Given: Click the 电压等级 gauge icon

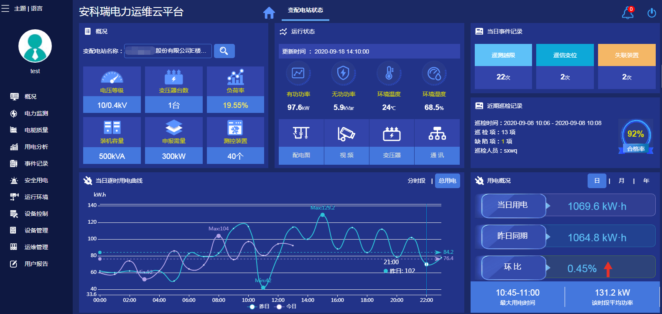Looking at the screenshot, I should point(112,77).
